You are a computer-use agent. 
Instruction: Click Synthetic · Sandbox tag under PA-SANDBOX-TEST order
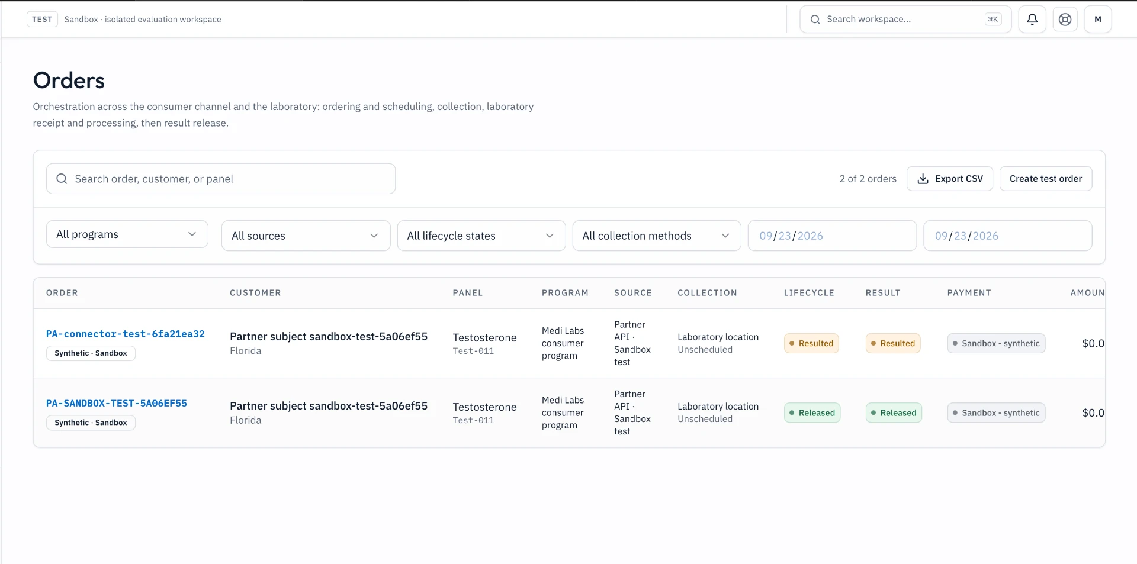[91, 423]
